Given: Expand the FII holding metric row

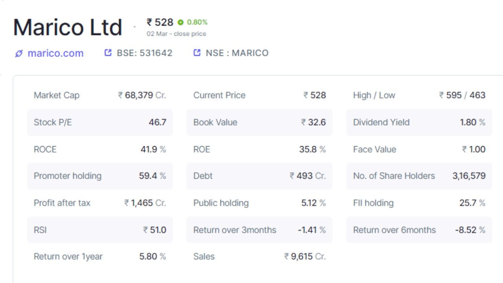Looking at the screenshot, I should (x=419, y=203).
